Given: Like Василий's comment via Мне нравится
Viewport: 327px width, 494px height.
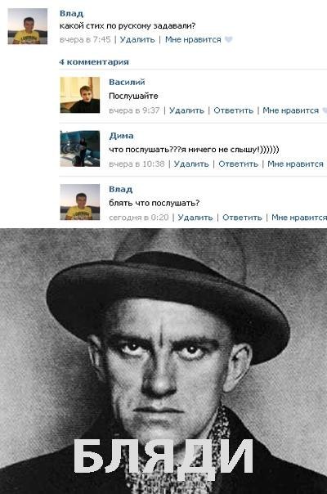Looking at the screenshot, I should pos(291,110).
